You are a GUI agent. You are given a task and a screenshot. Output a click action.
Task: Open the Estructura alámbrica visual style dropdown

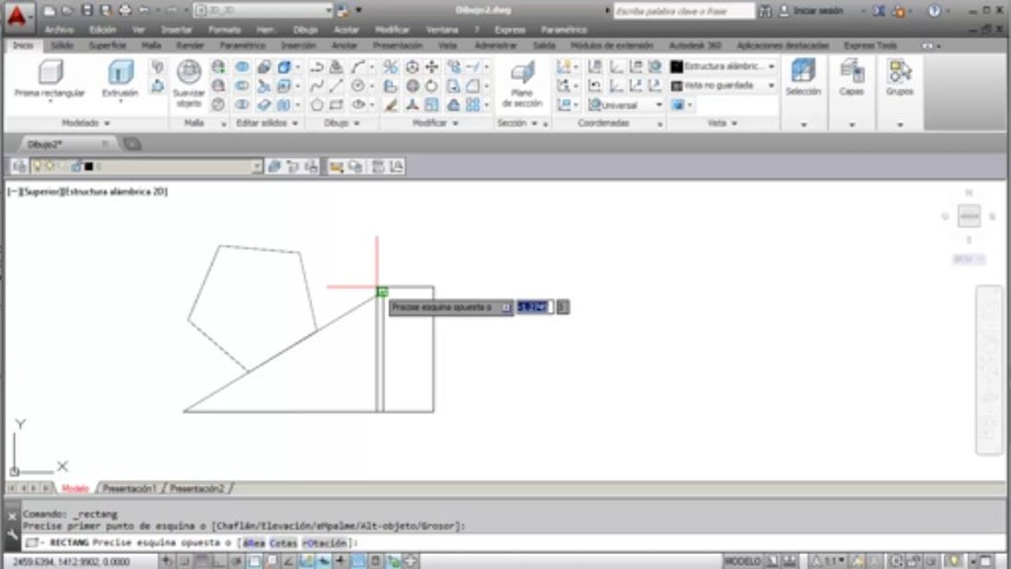pos(771,66)
